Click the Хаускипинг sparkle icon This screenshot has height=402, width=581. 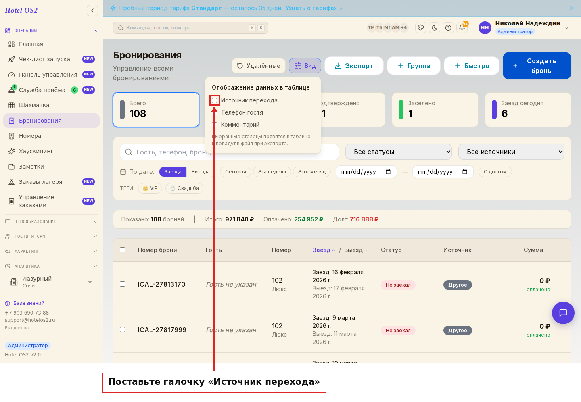point(12,151)
